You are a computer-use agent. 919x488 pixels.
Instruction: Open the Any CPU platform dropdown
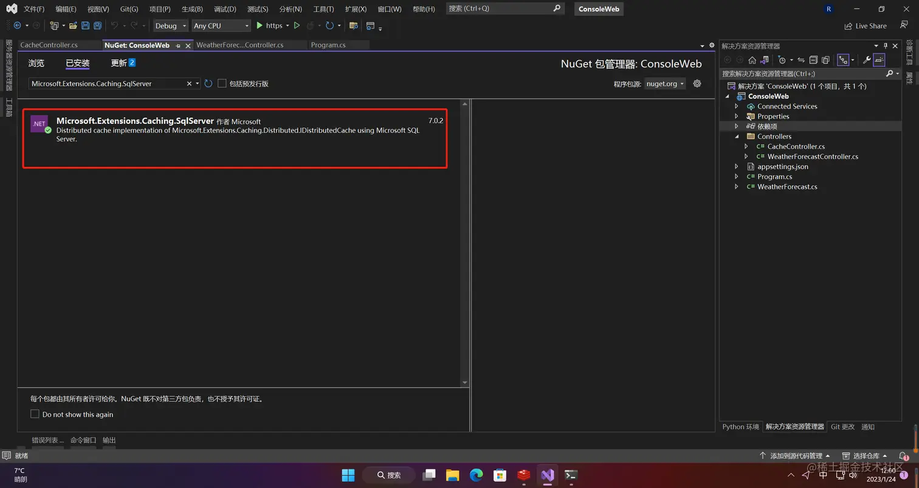click(x=221, y=25)
